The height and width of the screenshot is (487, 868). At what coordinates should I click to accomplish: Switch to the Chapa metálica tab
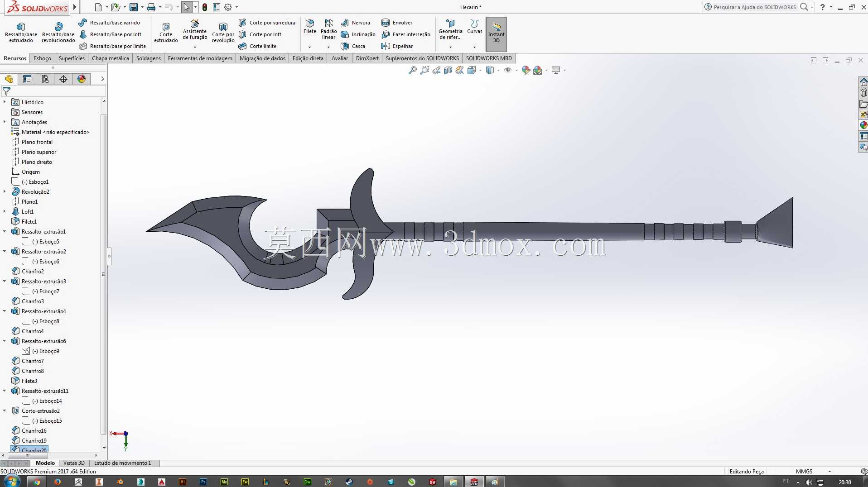click(x=111, y=58)
